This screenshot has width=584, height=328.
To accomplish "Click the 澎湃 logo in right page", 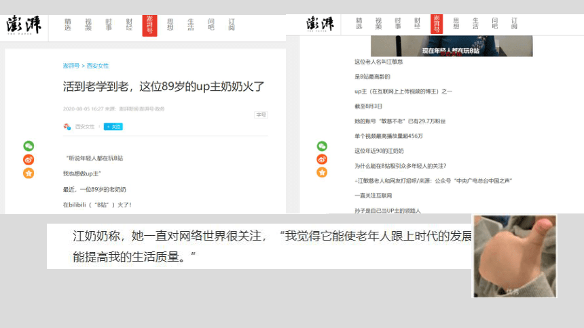I will click(320, 24).
